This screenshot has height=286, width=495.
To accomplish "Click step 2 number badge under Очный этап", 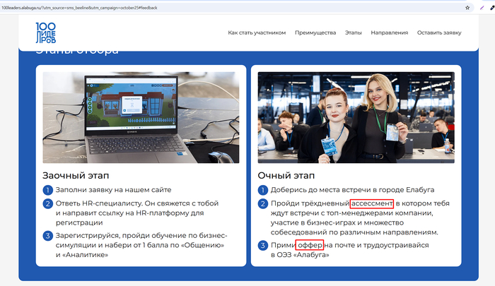I will [x=262, y=203].
